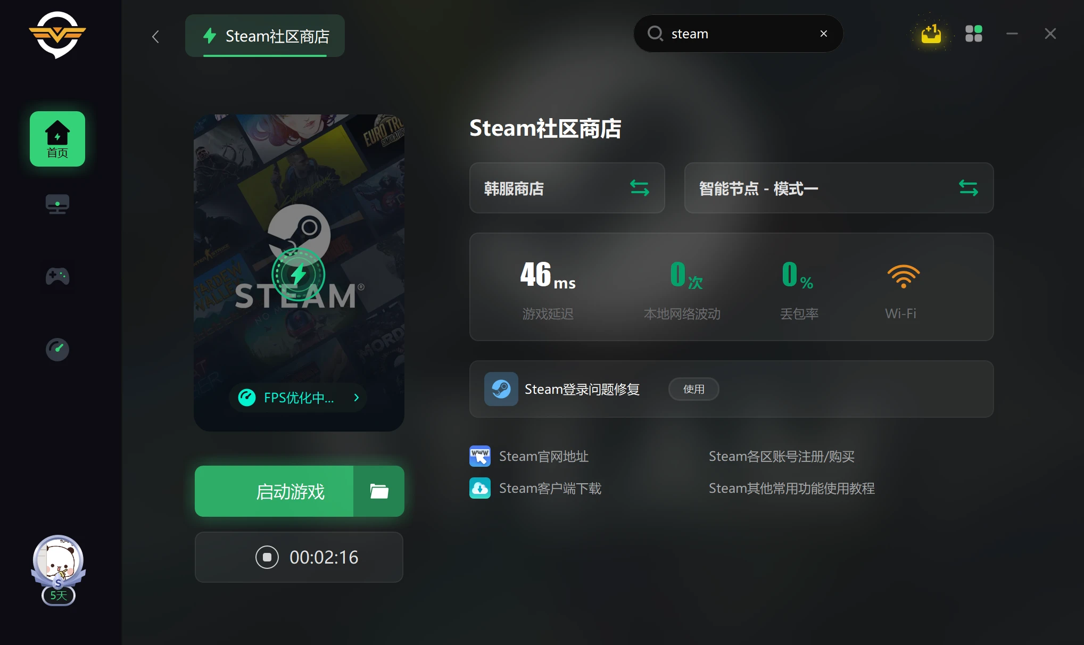Click the Steam登录问题修复 Steam logo icon

pyautogui.click(x=500, y=389)
